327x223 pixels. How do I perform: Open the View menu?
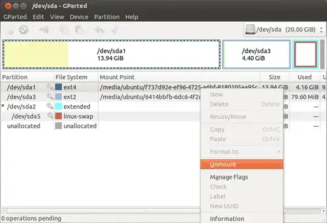[57, 17]
